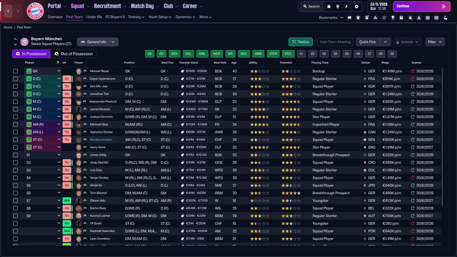
Task: Expand the Recruitment menu dropdown arrow
Action: coord(125,6)
